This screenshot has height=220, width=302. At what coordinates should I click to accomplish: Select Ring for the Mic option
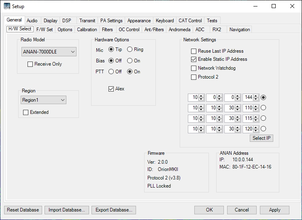(x=130, y=49)
